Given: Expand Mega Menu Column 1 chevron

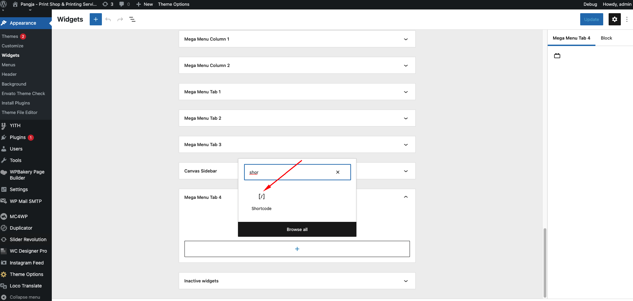Looking at the screenshot, I should pos(406,39).
